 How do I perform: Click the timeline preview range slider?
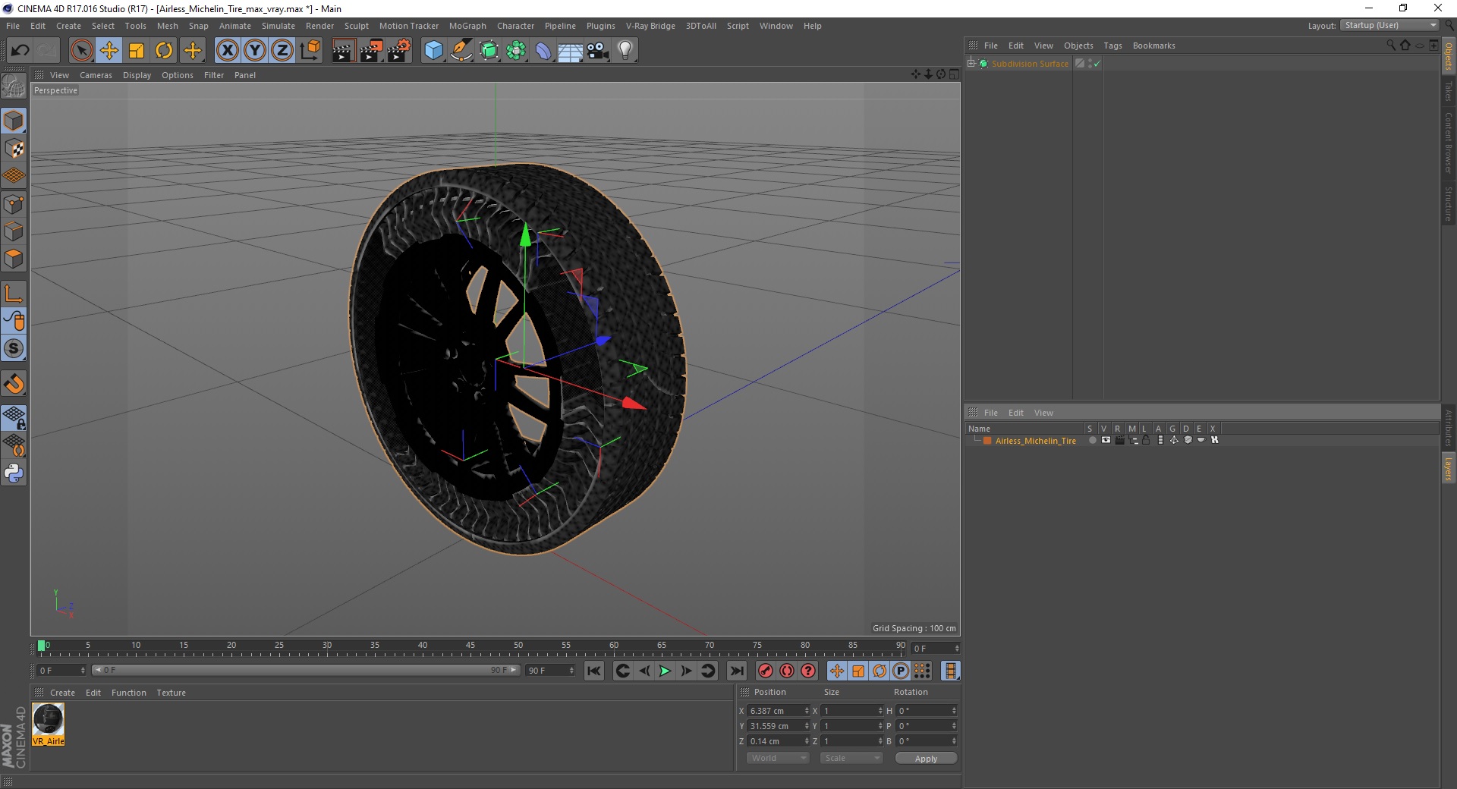pos(305,671)
